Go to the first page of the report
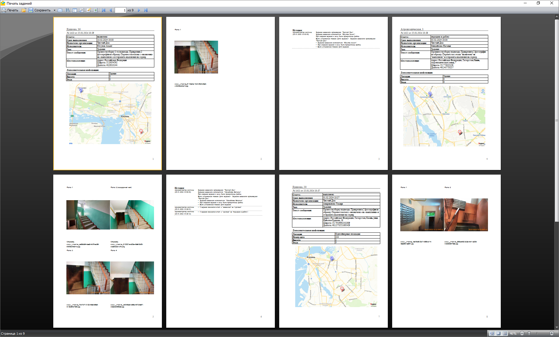559x337 pixels. coord(104,10)
